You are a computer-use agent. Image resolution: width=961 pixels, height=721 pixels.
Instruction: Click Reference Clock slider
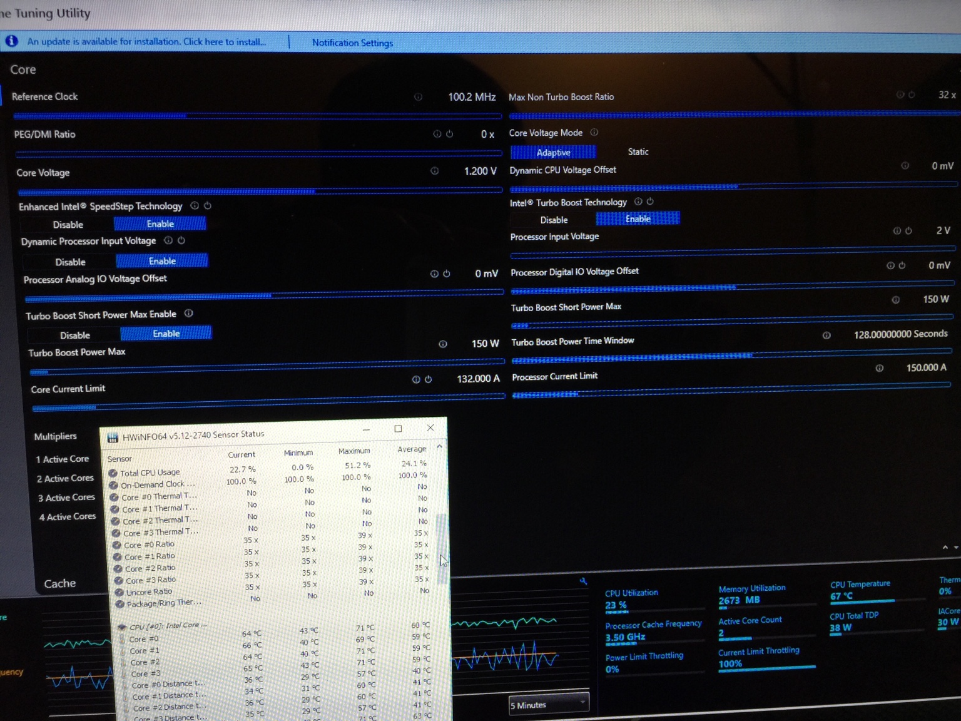tap(257, 116)
